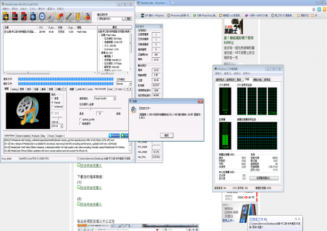This screenshot has height=231, width=327.
Task: Click the image link under (1) on webpage
Action: pos(90,188)
